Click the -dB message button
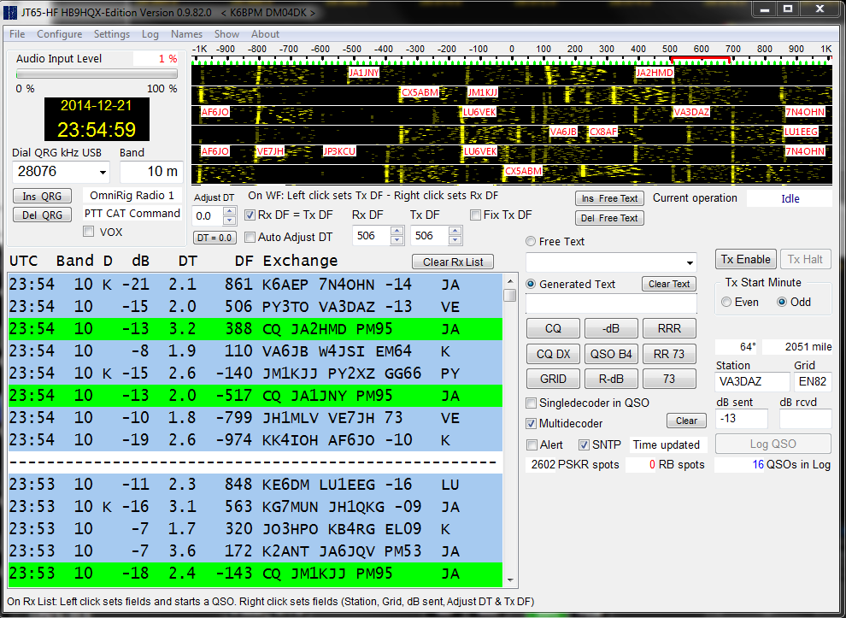The width and height of the screenshot is (846, 618). coord(611,328)
